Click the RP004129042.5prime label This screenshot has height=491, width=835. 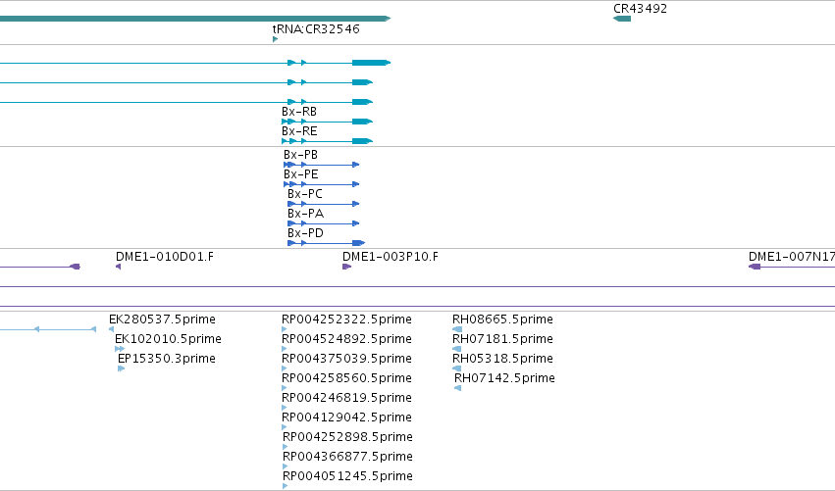(x=346, y=417)
